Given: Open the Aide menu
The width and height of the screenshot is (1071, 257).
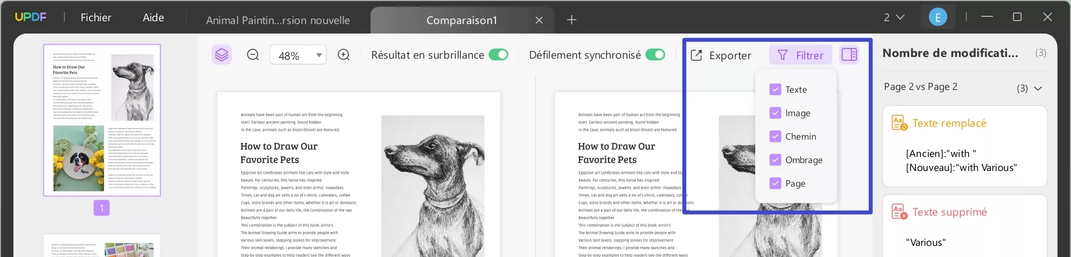Looking at the screenshot, I should tap(153, 18).
